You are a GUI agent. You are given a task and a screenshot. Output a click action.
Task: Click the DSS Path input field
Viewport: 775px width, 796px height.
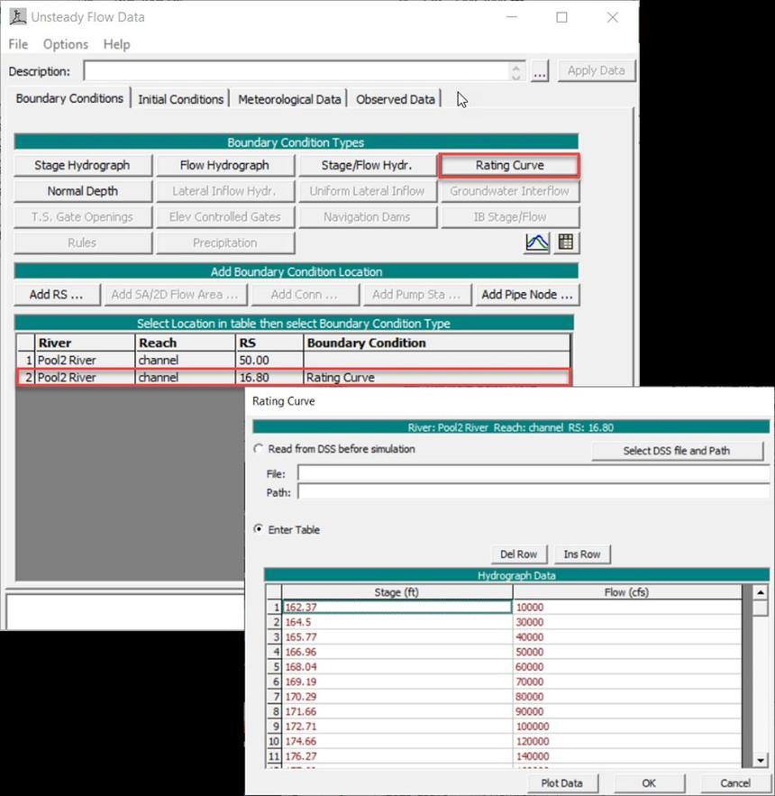[533, 492]
